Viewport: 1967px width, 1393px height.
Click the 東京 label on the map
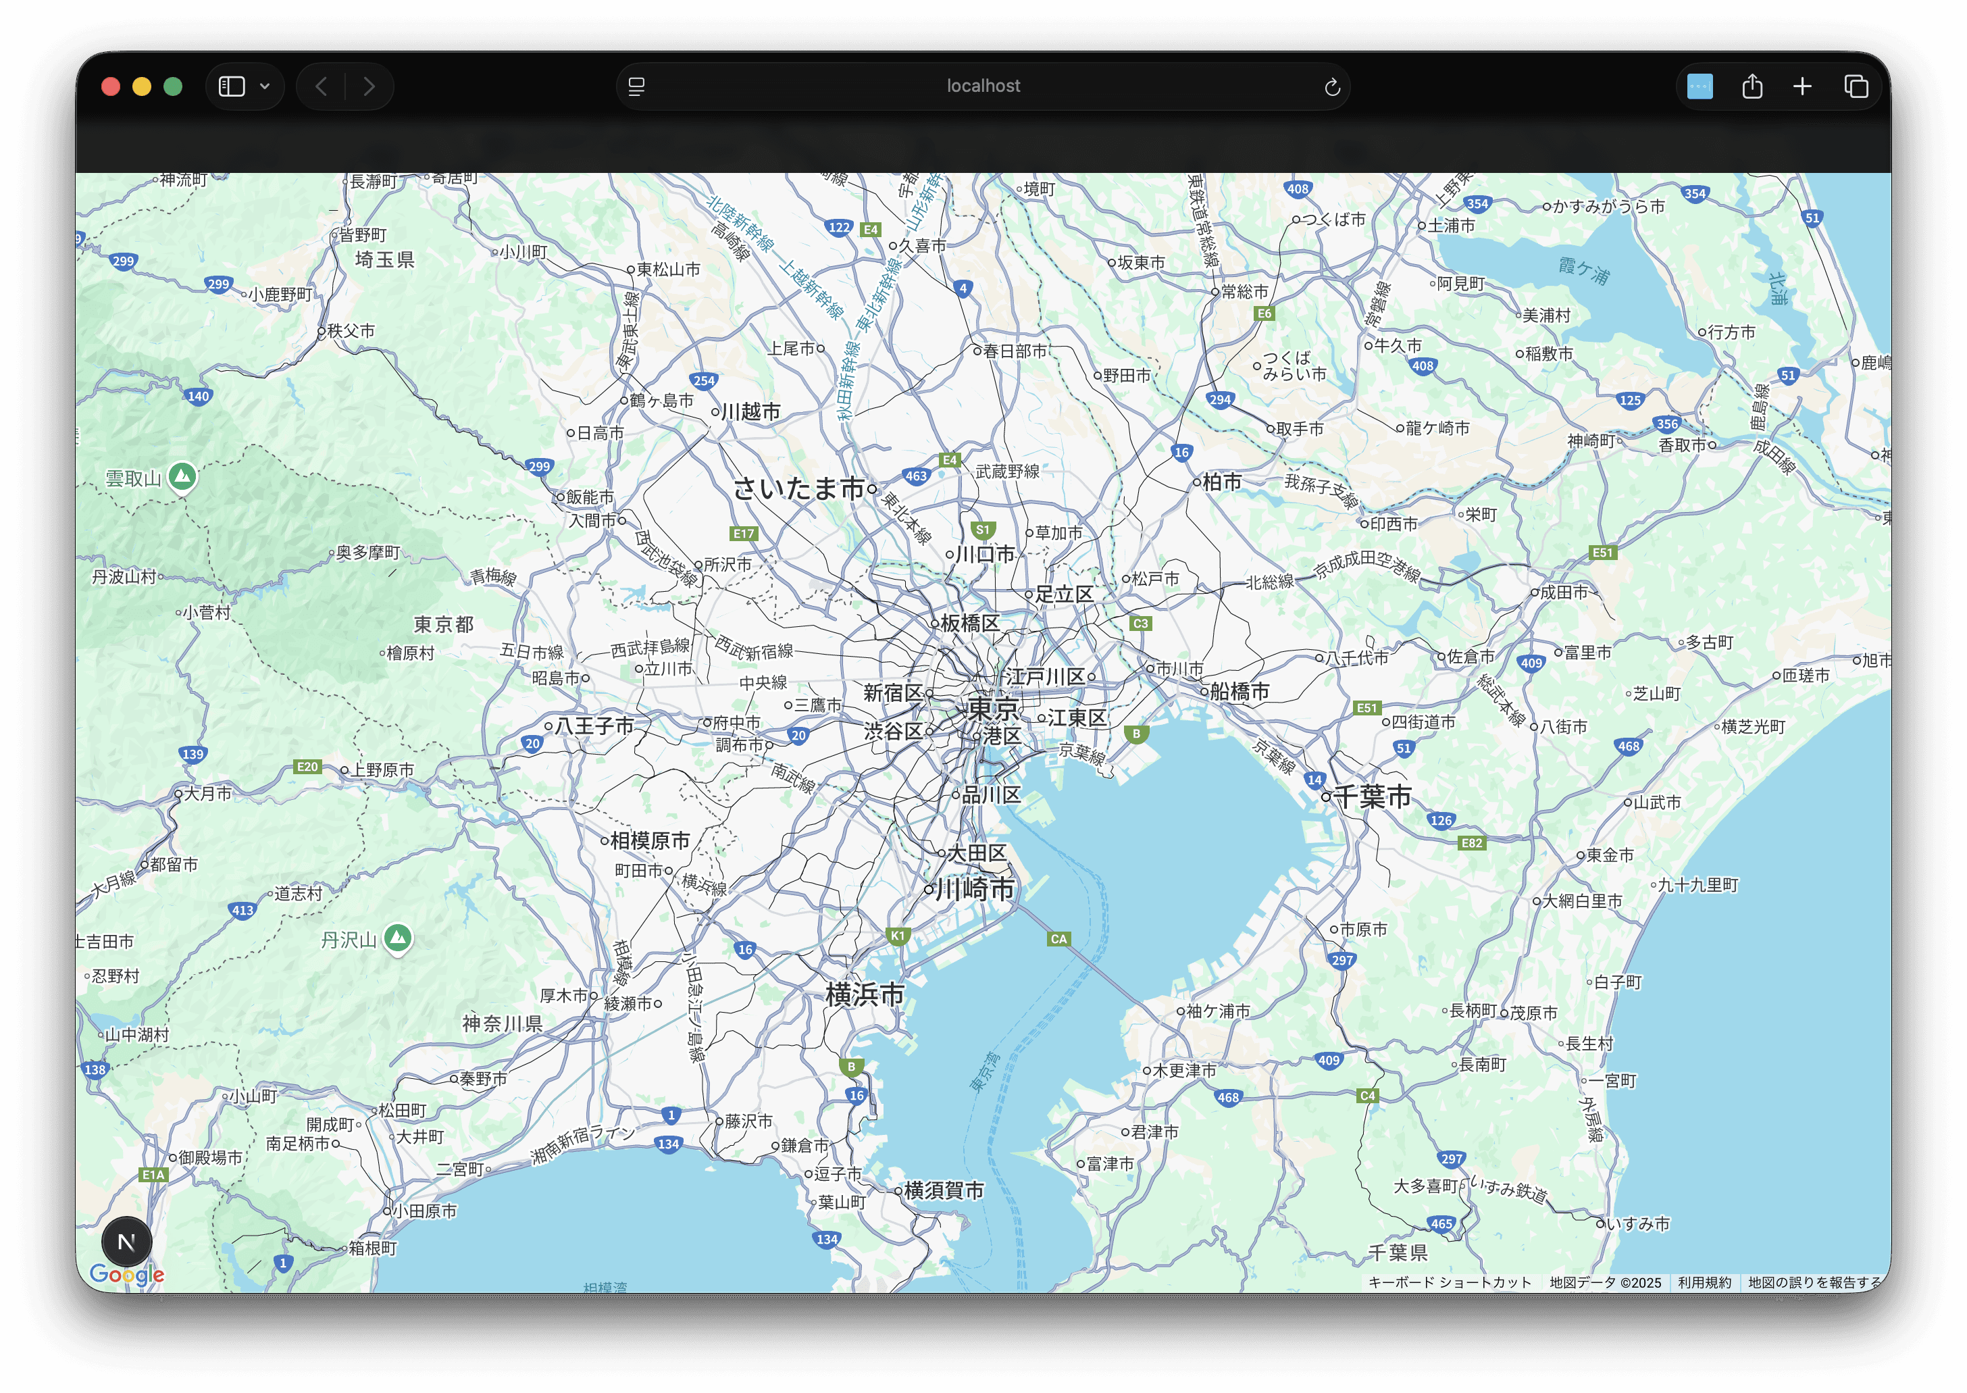pos(994,709)
